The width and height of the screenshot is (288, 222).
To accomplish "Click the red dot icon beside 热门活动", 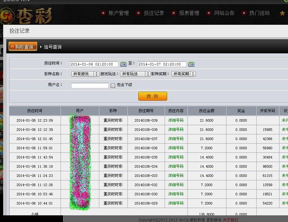I will point(244,13).
